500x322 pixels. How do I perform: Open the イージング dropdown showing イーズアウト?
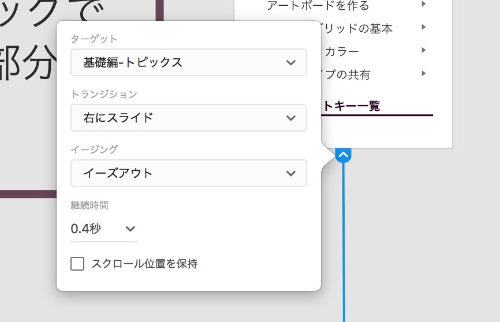[188, 173]
